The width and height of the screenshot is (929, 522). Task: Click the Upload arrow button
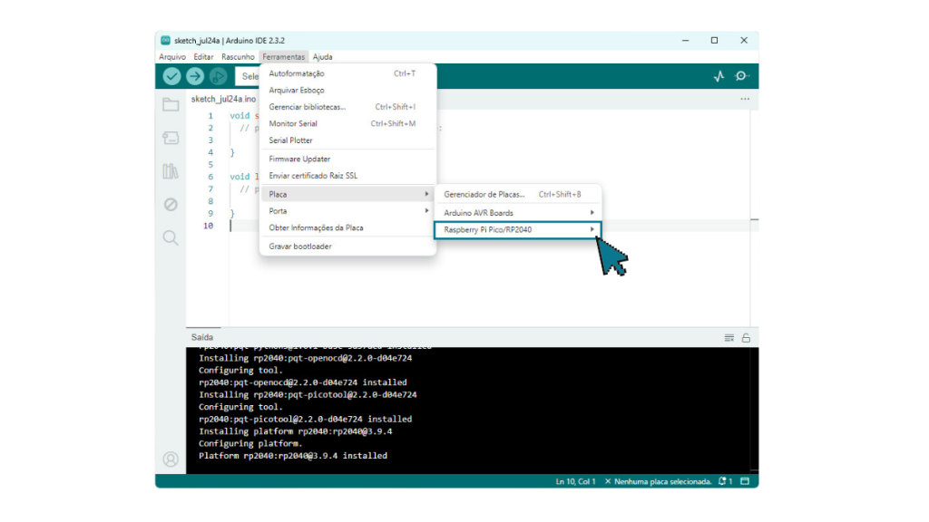coord(195,76)
